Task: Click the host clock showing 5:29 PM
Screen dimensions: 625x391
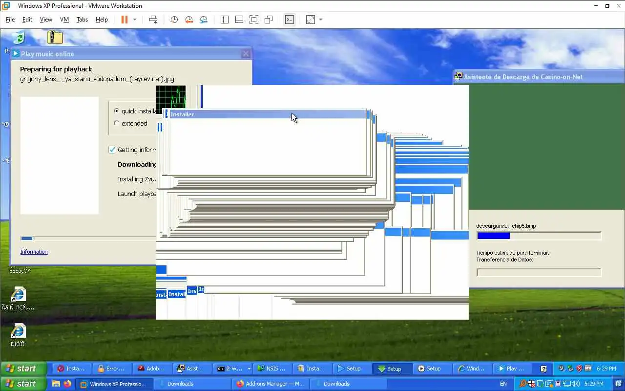Action: tap(594, 384)
